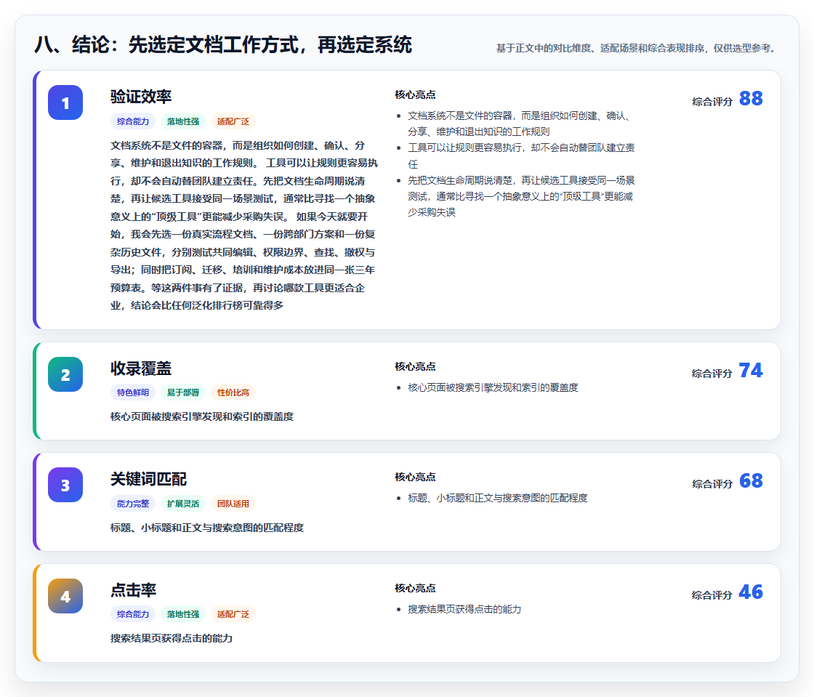The height and width of the screenshot is (697, 814).
Task: Click 适配广泛 tag under 点击率
Action: [x=233, y=614]
